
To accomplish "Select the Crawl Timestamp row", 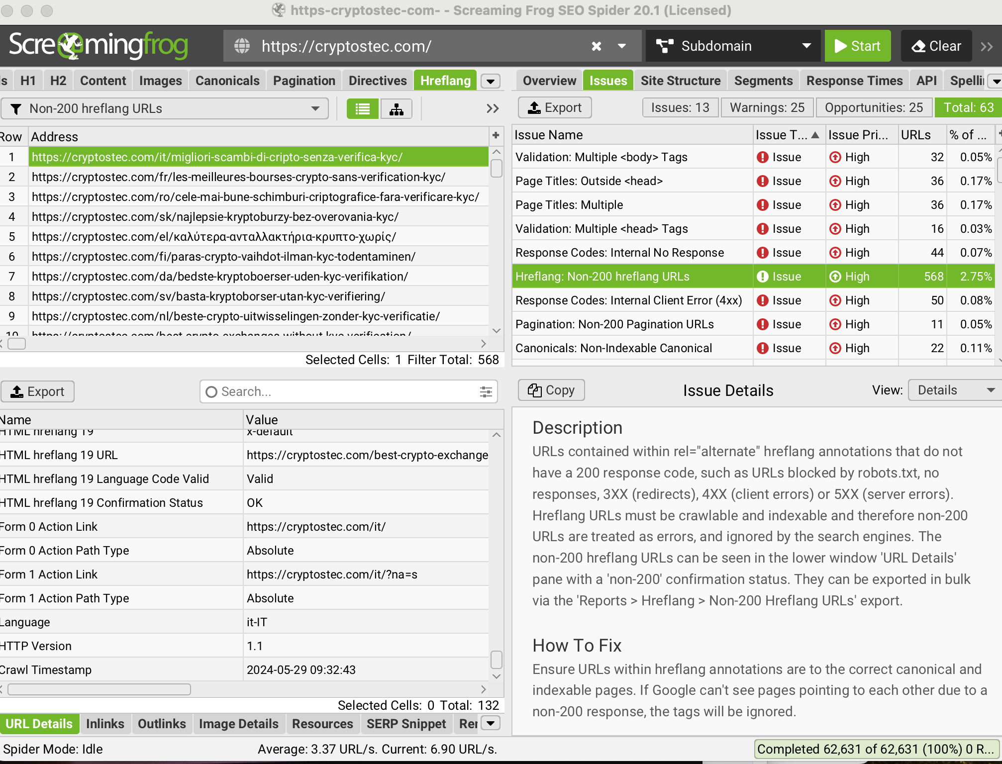I will point(244,670).
